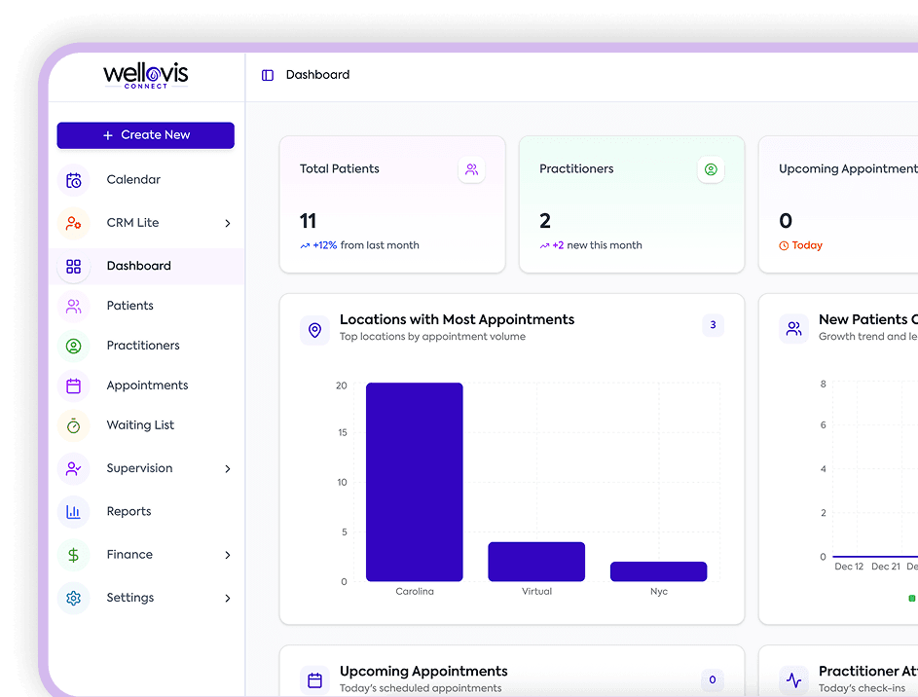The image size is (918, 697).
Task: Expand the Supervision submenu arrow
Action: [228, 468]
